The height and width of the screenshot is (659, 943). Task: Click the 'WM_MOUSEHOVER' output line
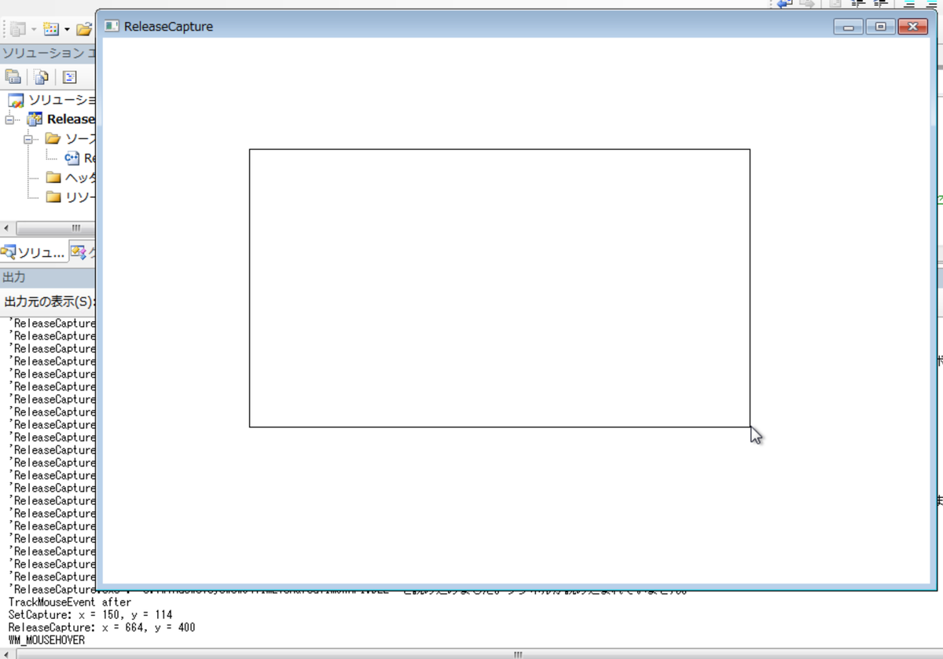pyautogui.click(x=46, y=640)
